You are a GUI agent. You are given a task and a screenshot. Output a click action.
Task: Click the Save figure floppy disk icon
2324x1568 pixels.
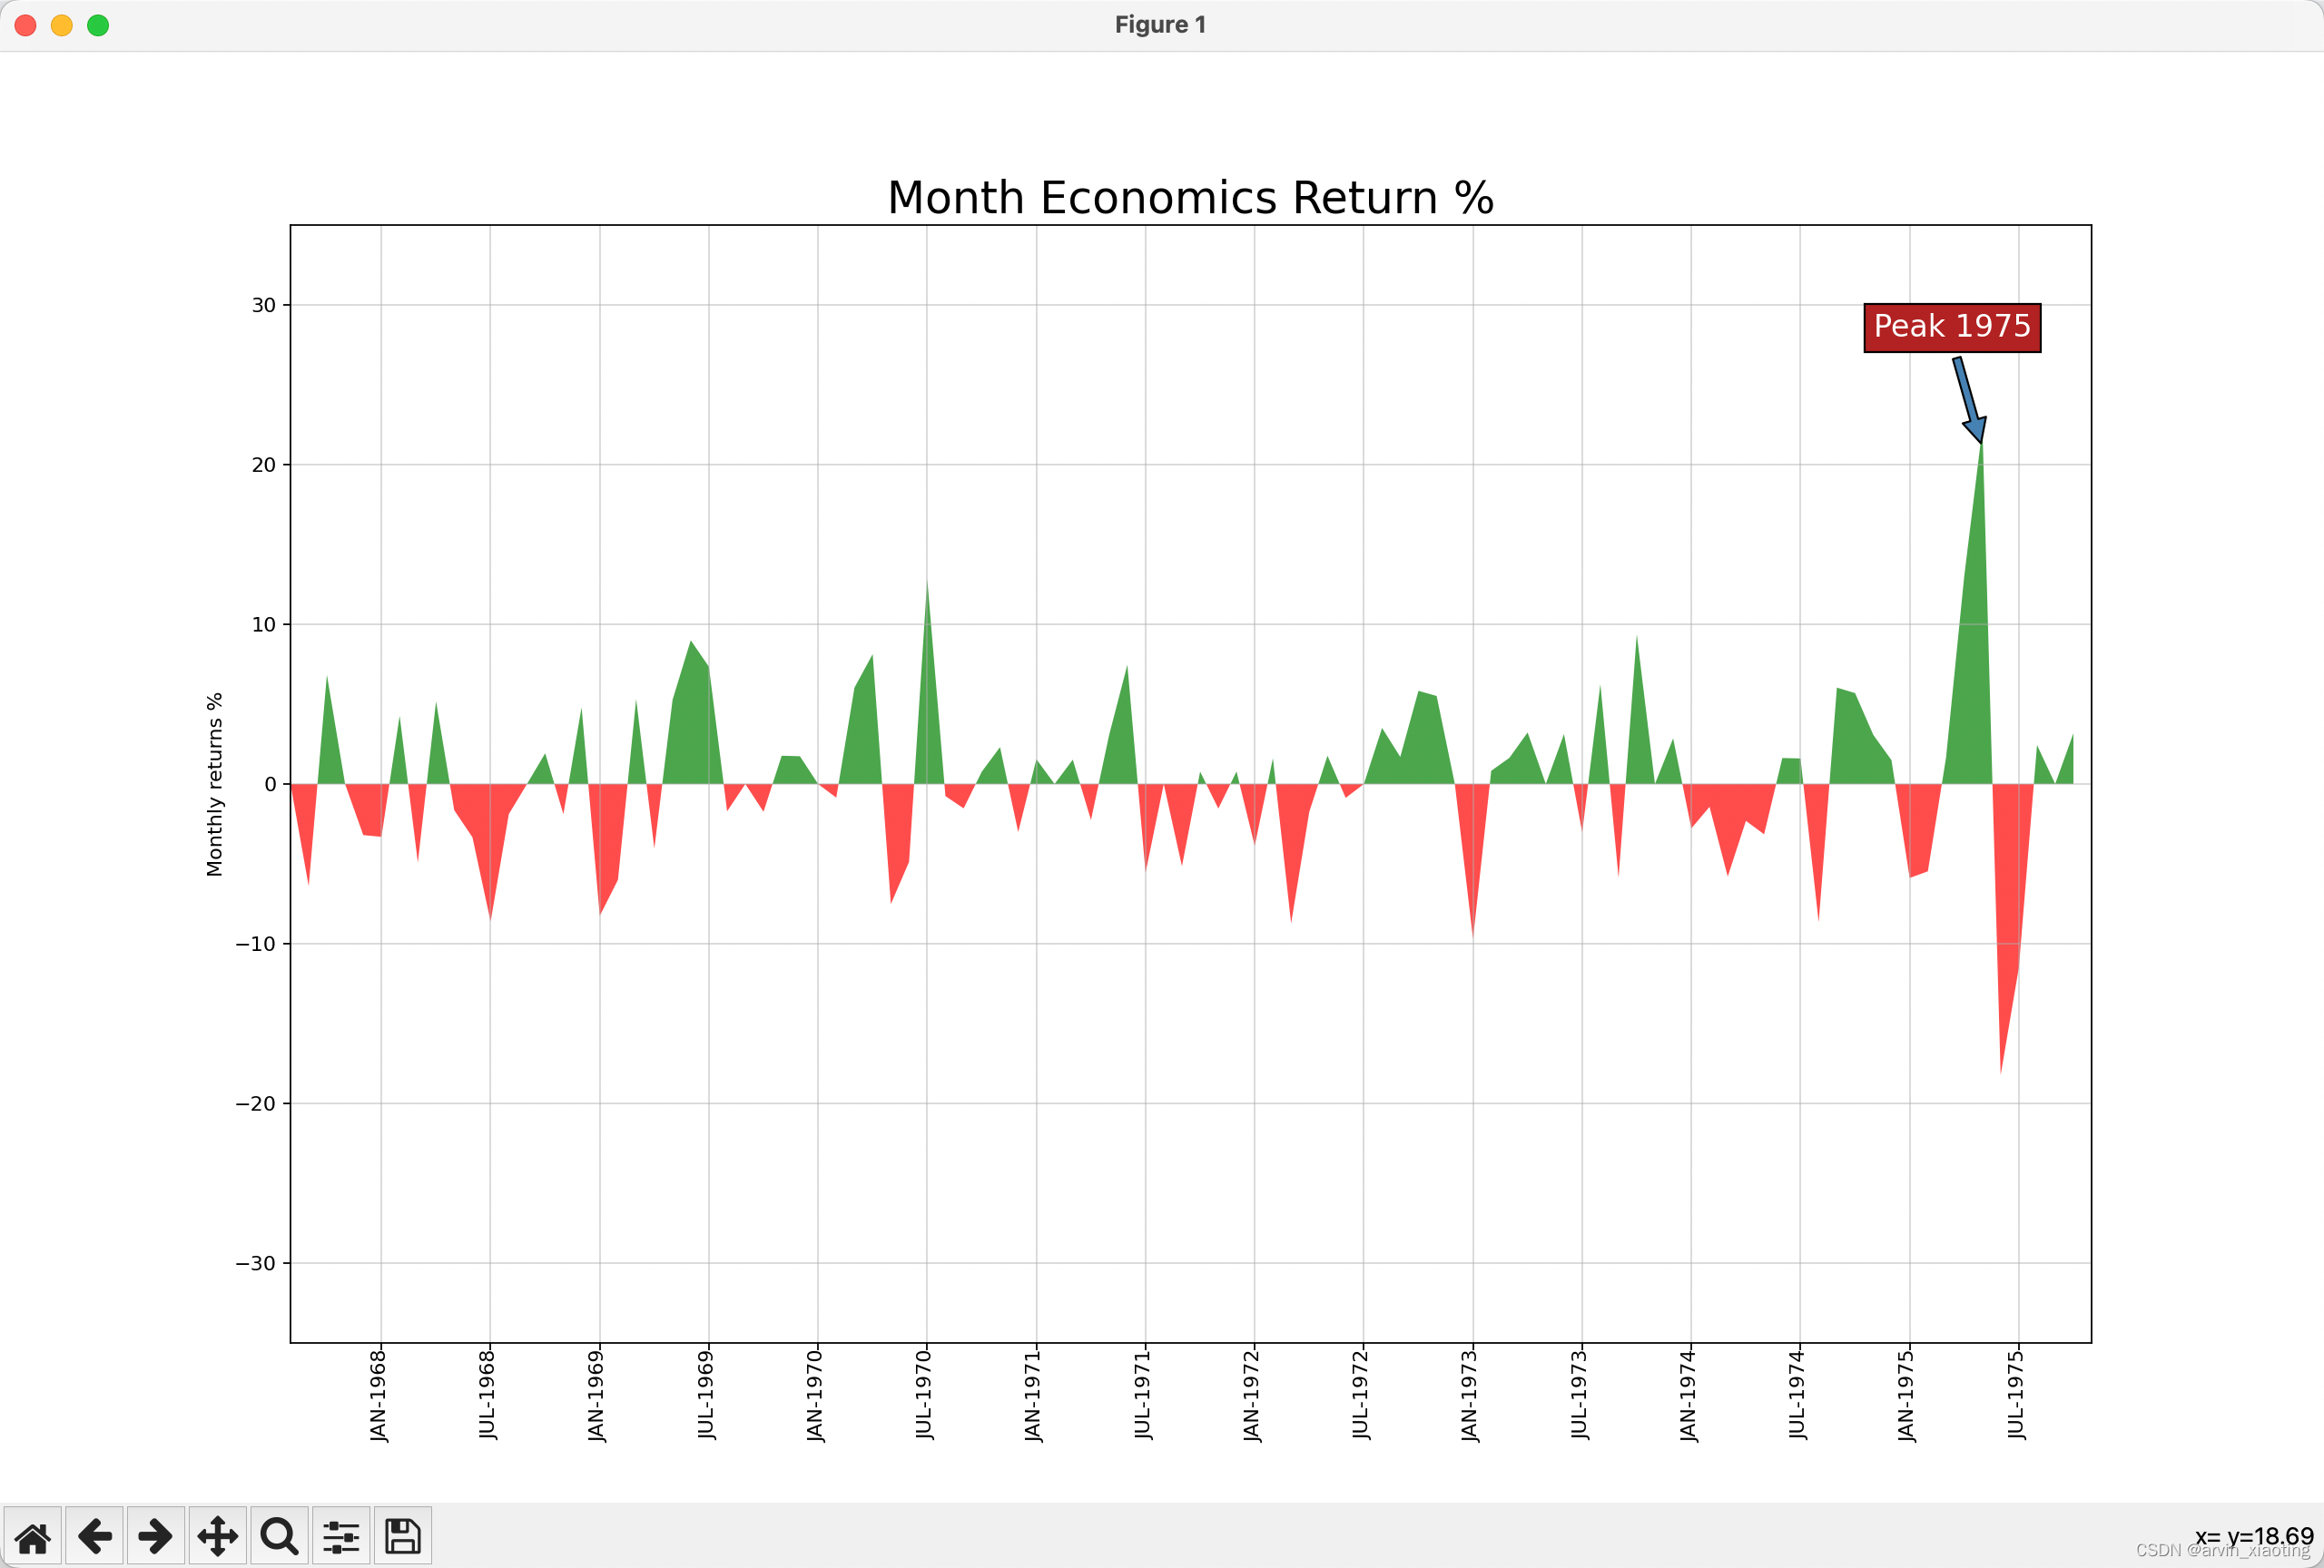click(403, 1536)
